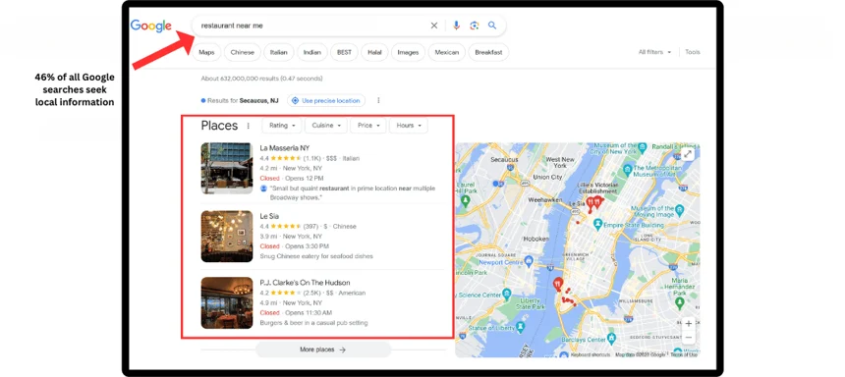Screen dimensions: 845x377
Task: Click the Newport Centre map marker
Action: coord(529,262)
